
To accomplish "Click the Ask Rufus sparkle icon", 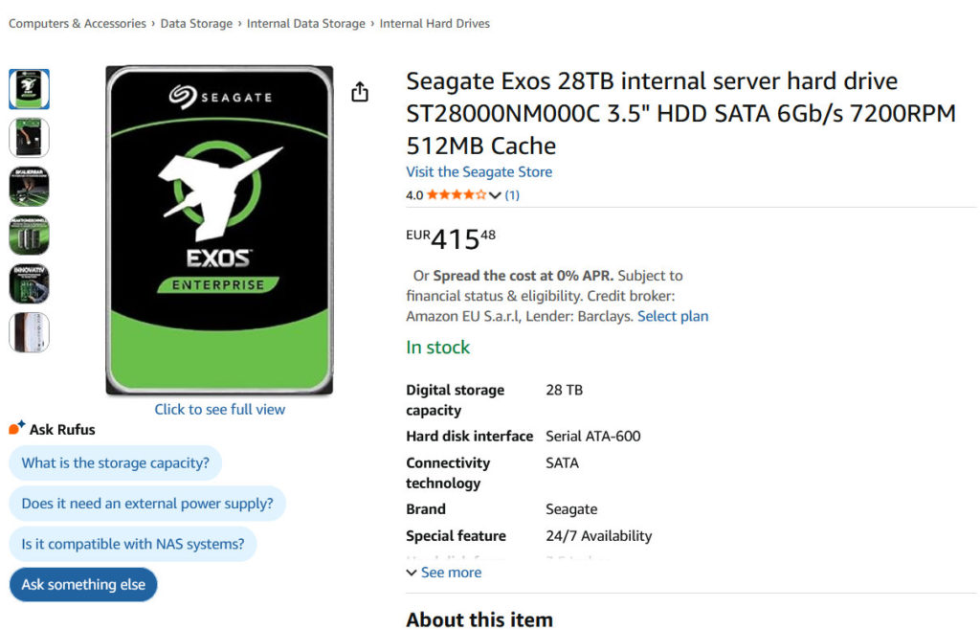I will tap(16, 428).
